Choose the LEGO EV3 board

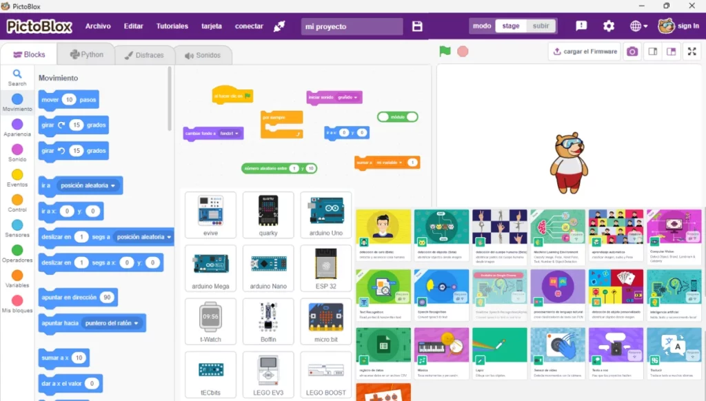[x=268, y=374]
